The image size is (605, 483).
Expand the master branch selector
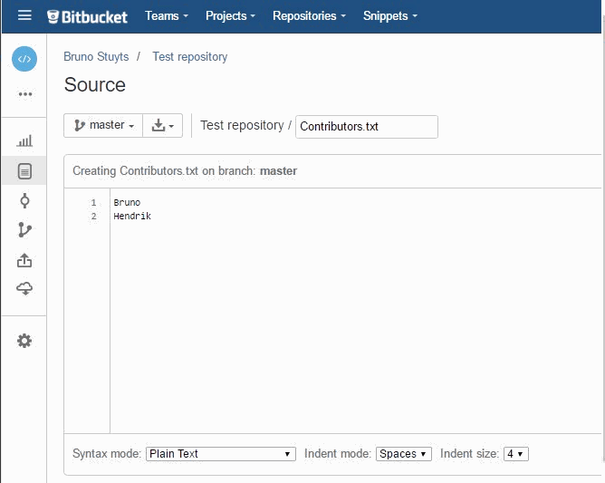[103, 126]
